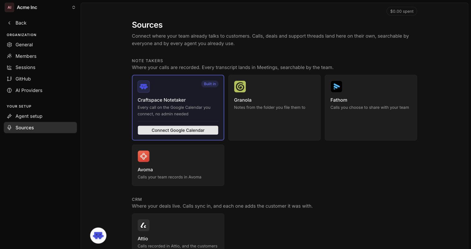
Task: Click the Acme Inc organization name
Action: coord(27,7)
